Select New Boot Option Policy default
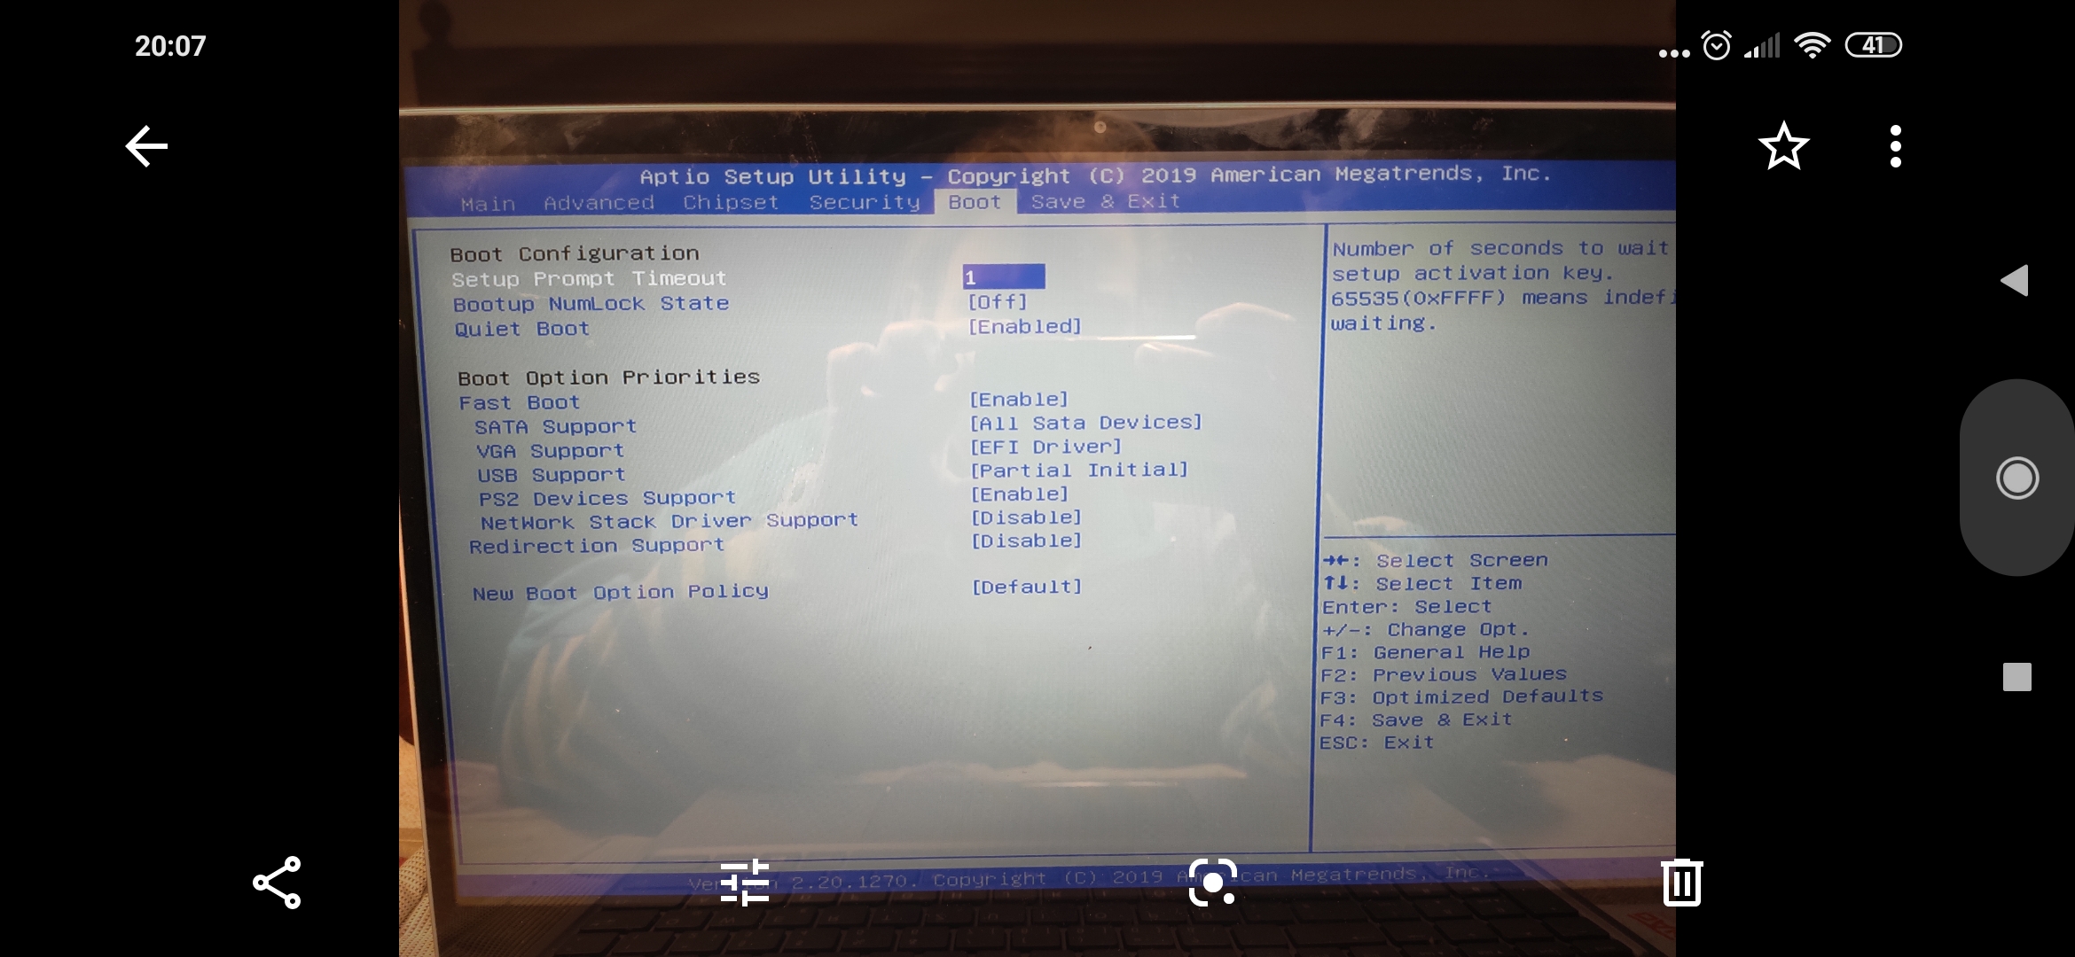This screenshot has height=957, width=2075. (1024, 587)
